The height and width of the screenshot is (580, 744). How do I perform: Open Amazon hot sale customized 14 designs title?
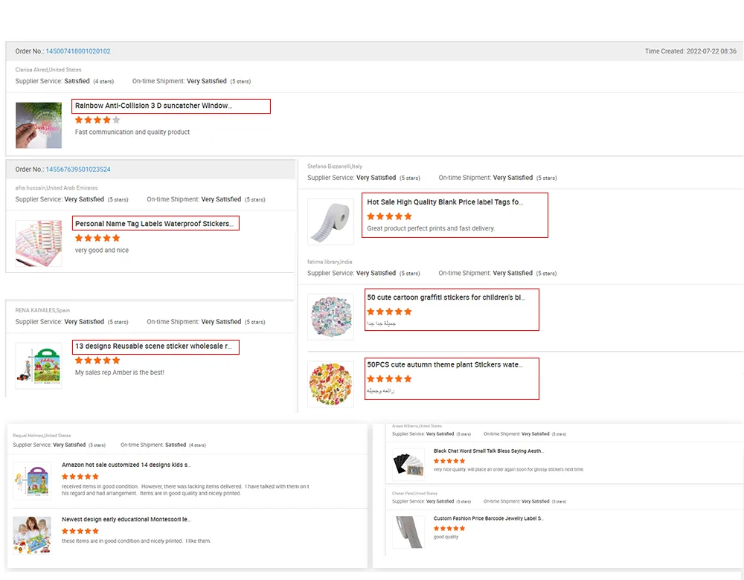pos(126,465)
